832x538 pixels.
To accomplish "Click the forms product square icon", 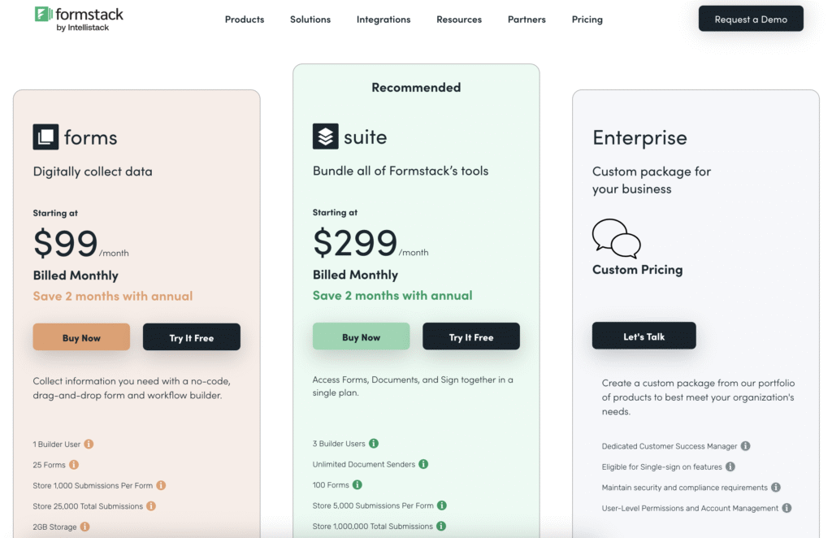I will [x=45, y=137].
